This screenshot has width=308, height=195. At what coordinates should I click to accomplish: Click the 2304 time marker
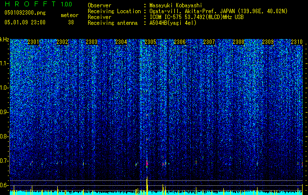121,41
